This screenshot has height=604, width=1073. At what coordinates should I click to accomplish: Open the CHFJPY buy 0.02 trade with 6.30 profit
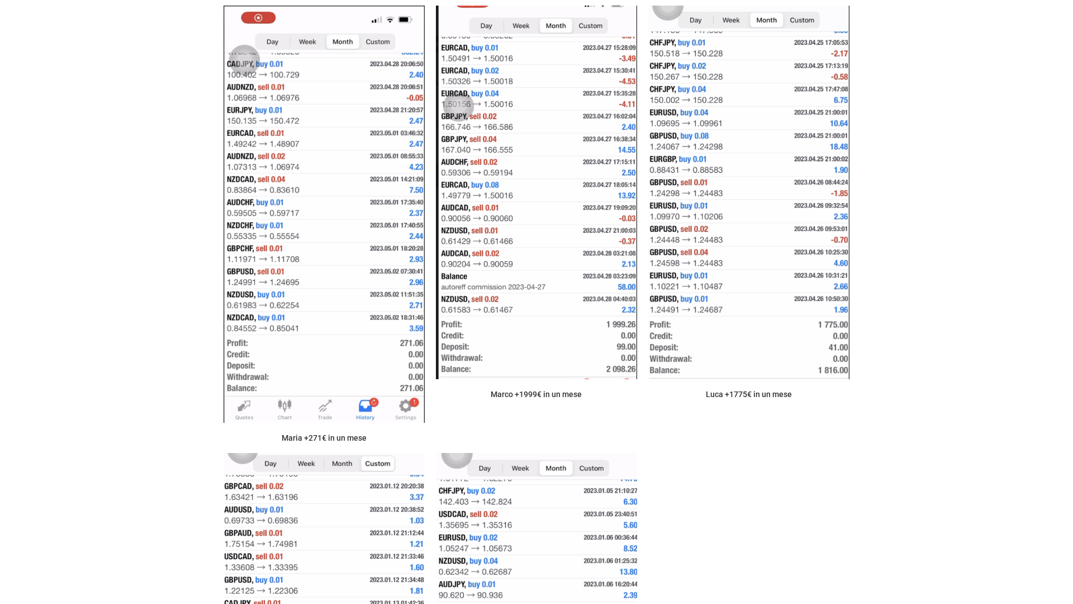click(538, 496)
